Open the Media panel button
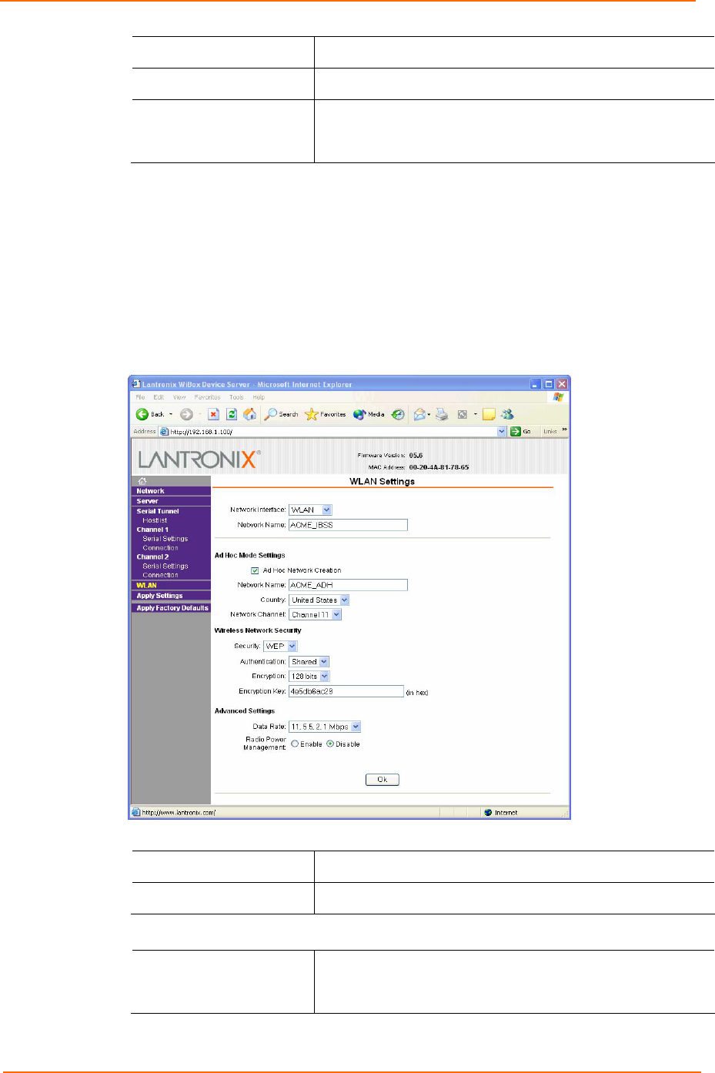The height and width of the screenshot is (1073, 715). pyautogui.click(x=369, y=414)
